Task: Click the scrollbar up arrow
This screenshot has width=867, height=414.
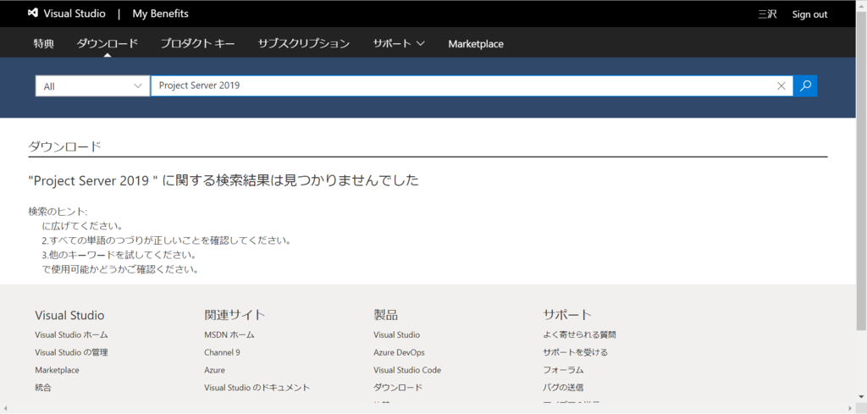Action: [x=861, y=4]
